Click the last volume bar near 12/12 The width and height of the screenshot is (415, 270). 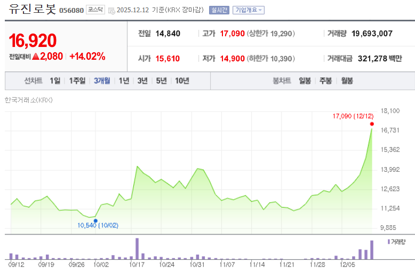pos(372,250)
